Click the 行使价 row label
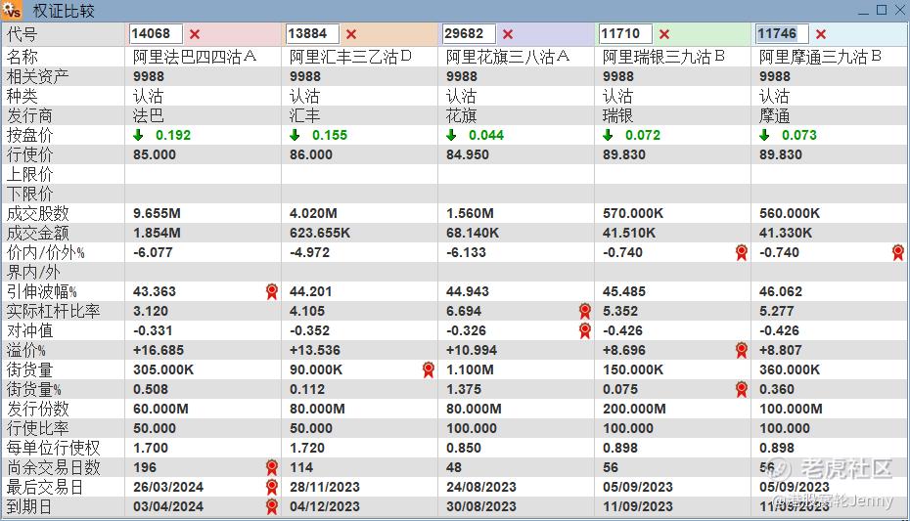Viewport: 910px width, 521px height. [29, 154]
